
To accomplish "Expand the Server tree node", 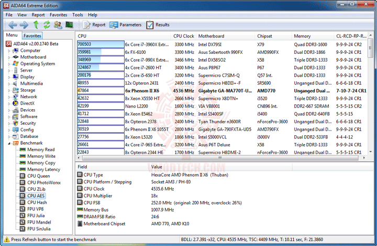I will click(9, 71).
